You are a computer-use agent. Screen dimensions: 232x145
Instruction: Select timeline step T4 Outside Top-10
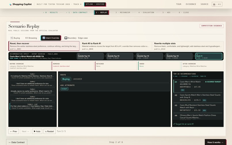[179, 56]
